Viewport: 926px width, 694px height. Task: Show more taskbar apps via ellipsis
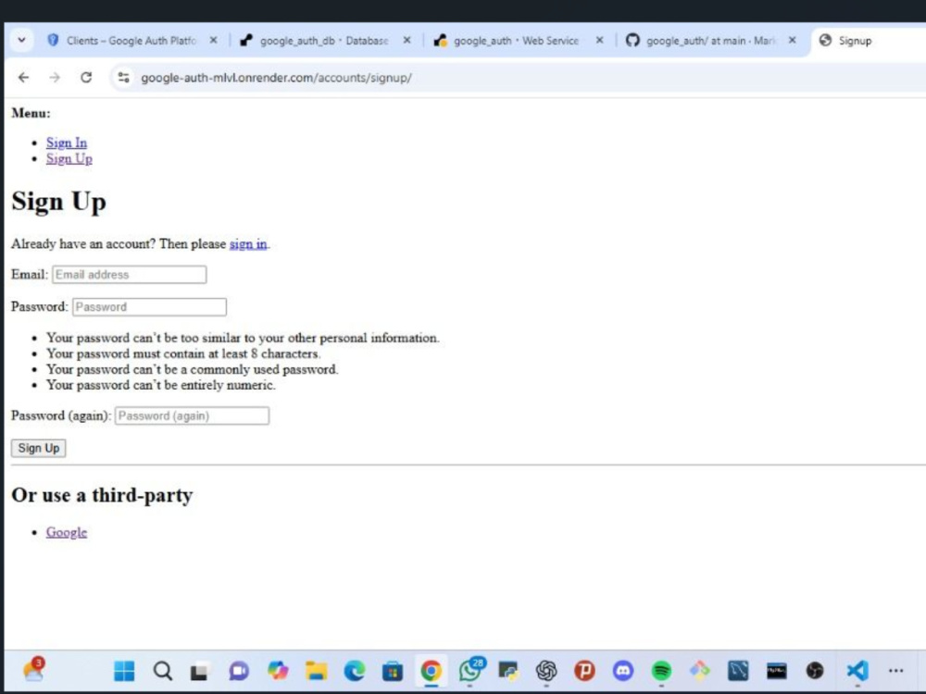click(x=895, y=670)
